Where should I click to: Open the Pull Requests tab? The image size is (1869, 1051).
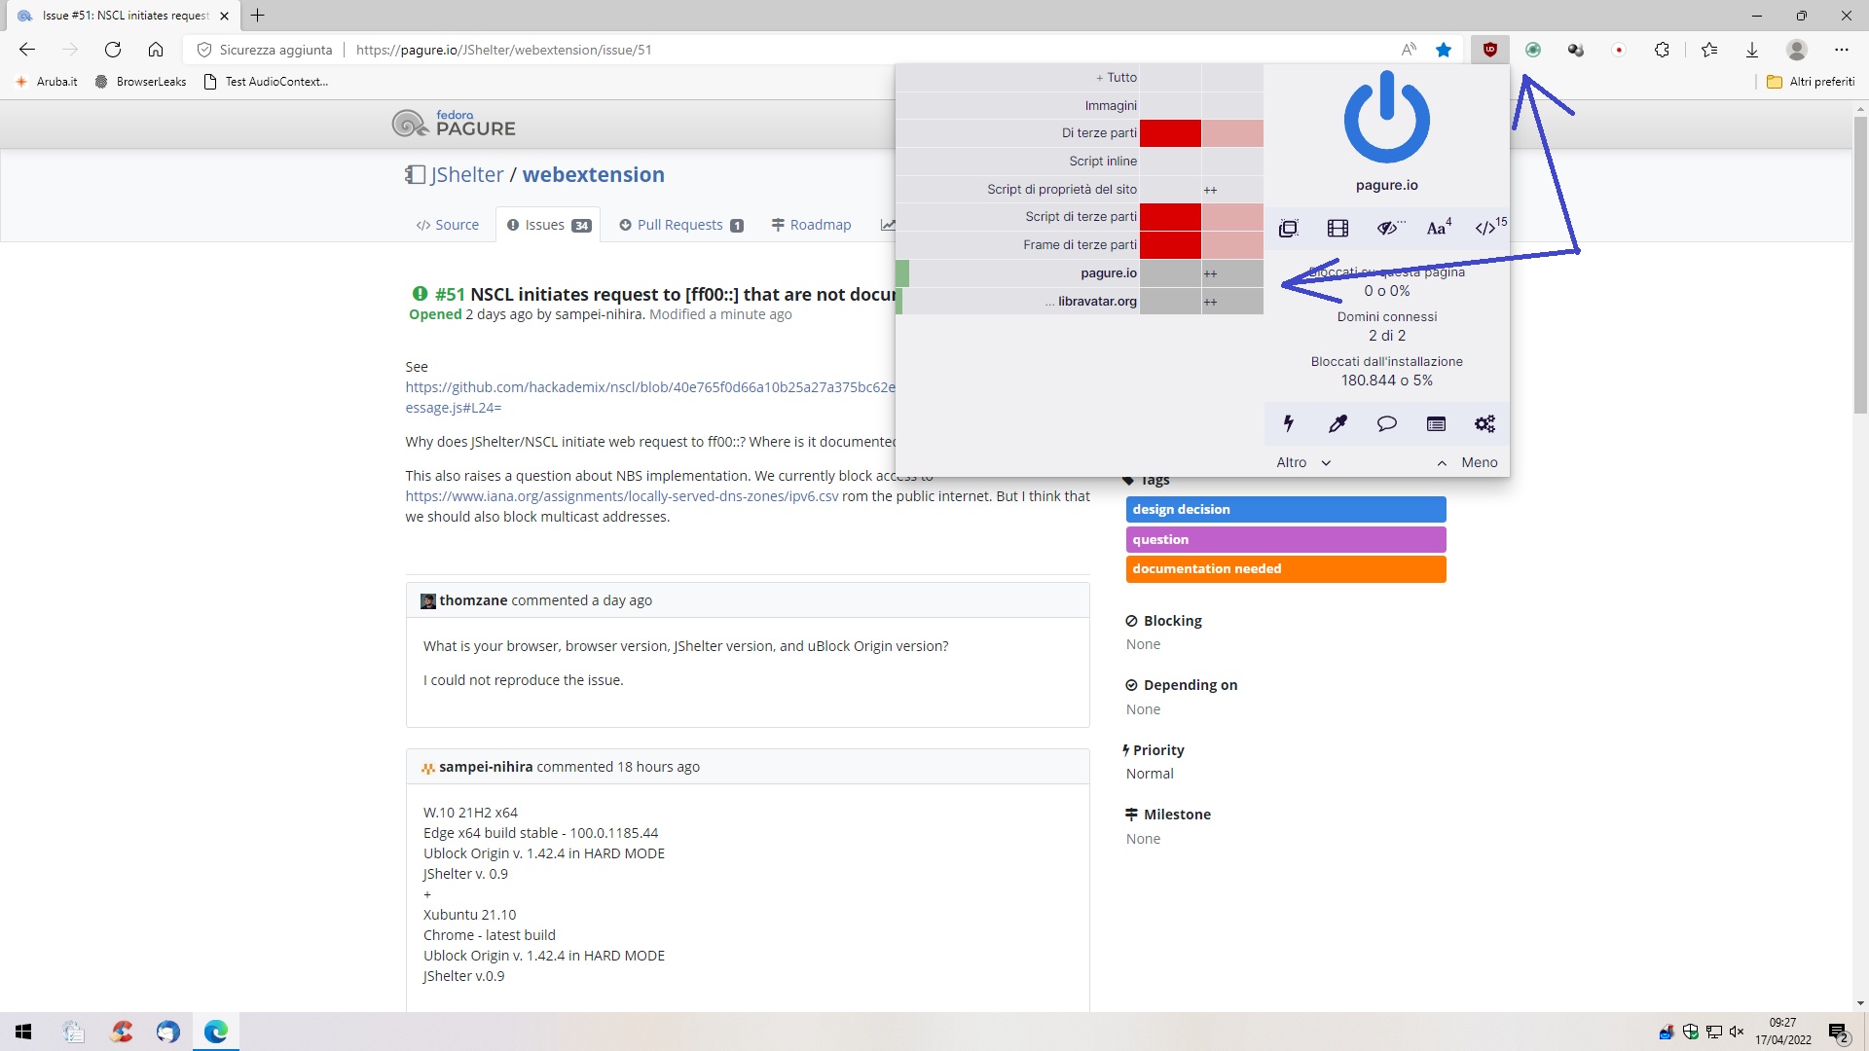[x=681, y=225]
